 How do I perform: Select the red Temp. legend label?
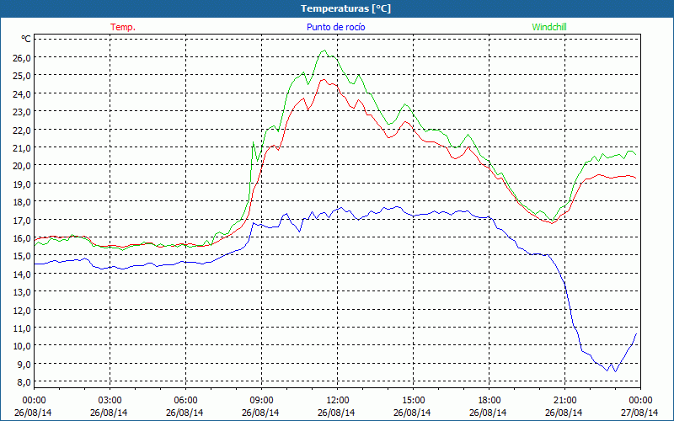click(x=123, y=27)
